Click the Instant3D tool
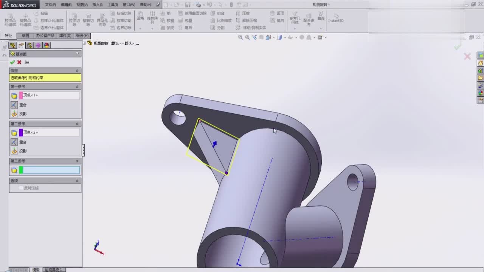The width and height of the screenshot is (484, 272). pos(336,18)
